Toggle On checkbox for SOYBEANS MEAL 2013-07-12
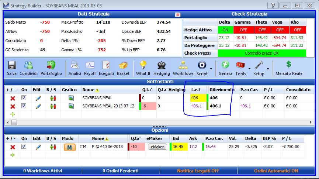This screenshot has width=319, height=179. click(24, 106)
